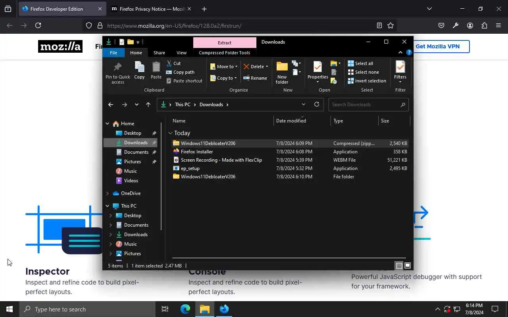Open the Copy to dropdown
Viewport: 508px width, 317px height.
coord(224,78)
